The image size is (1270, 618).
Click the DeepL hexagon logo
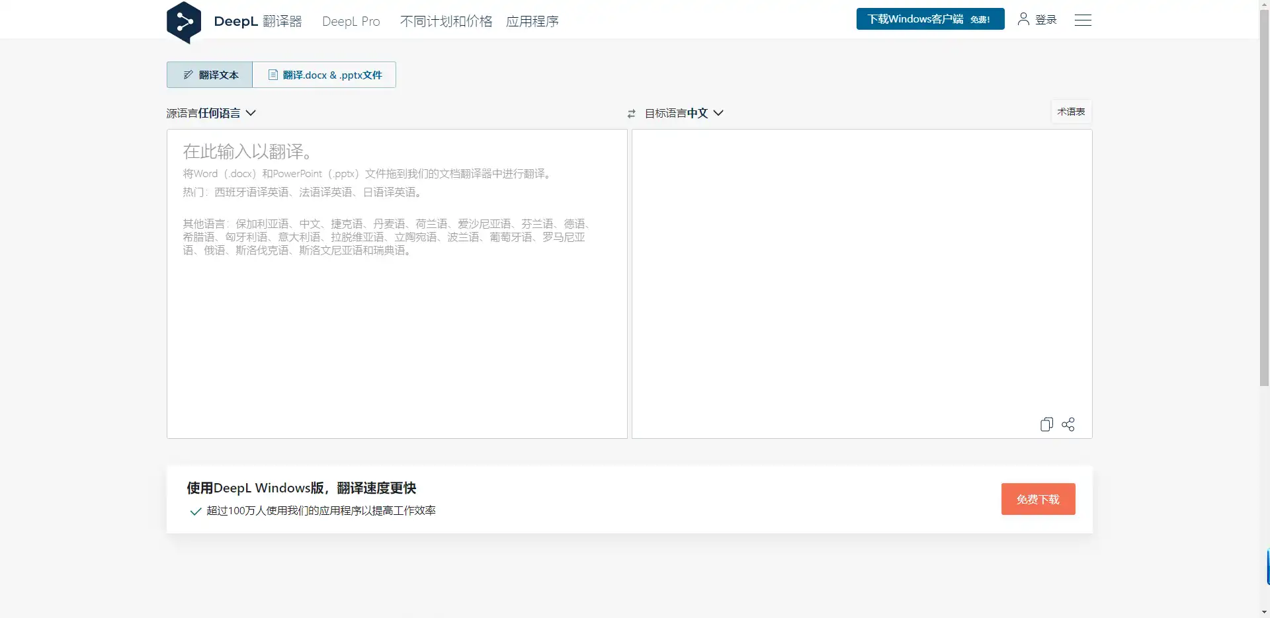pos(184,22)
